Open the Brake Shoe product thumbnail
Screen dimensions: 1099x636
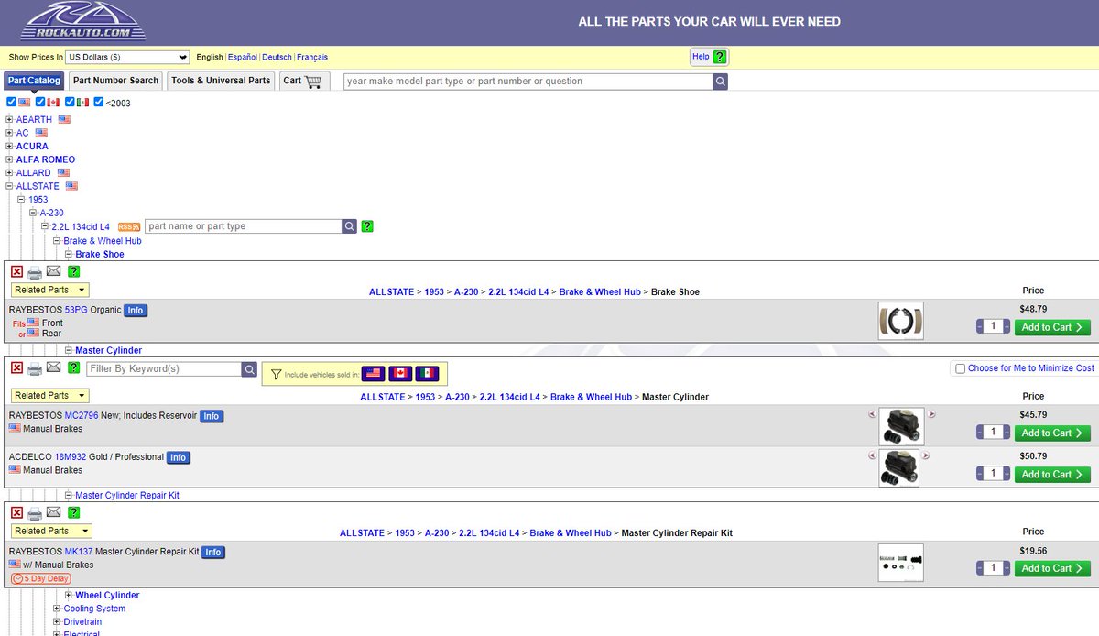pos(901,321)
